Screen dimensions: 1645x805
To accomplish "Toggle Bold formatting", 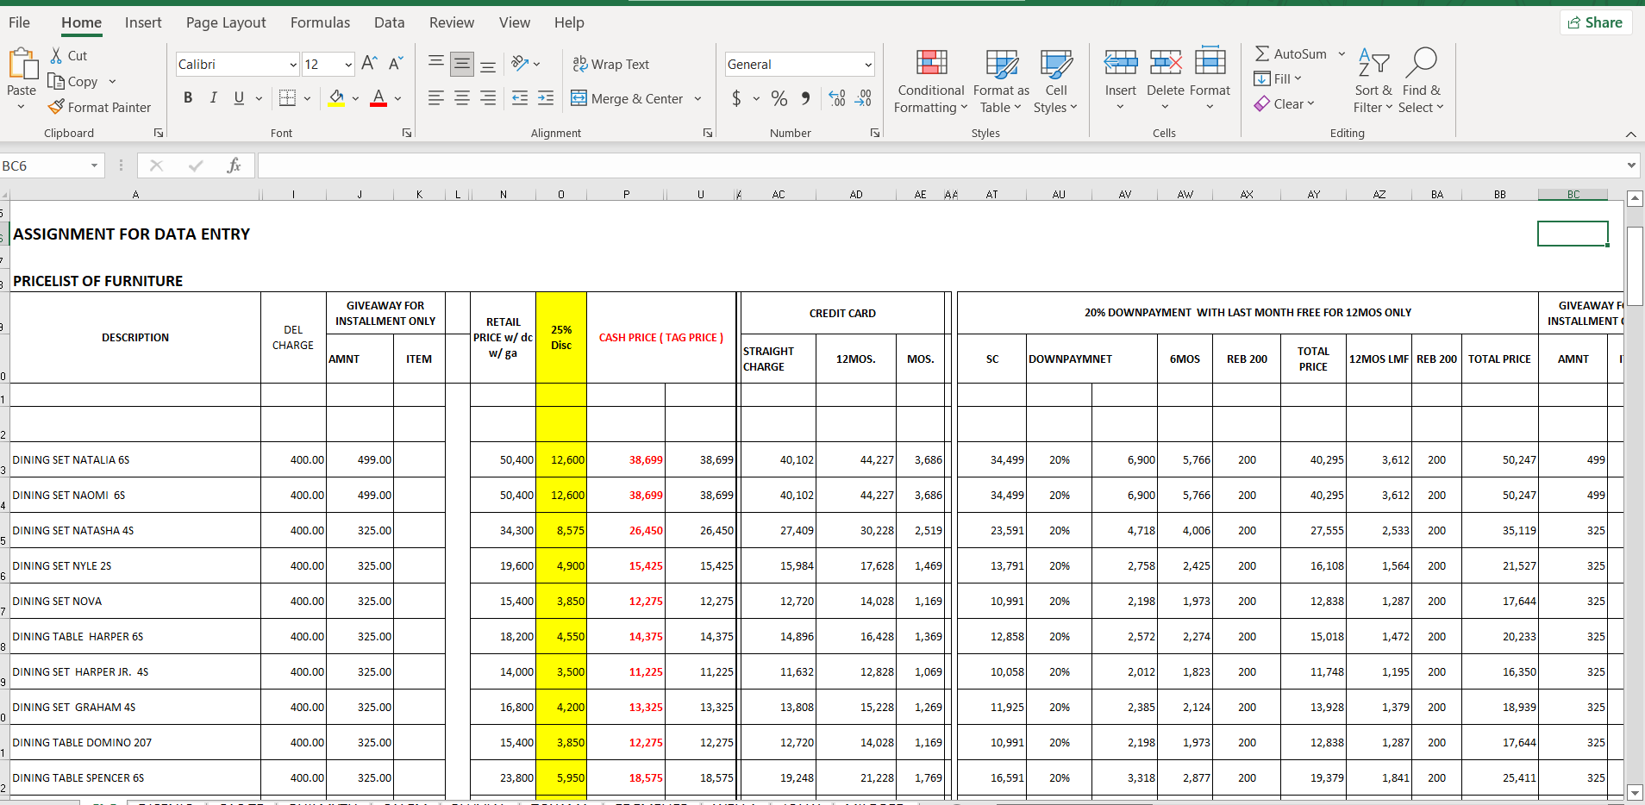I will (188, 98).
